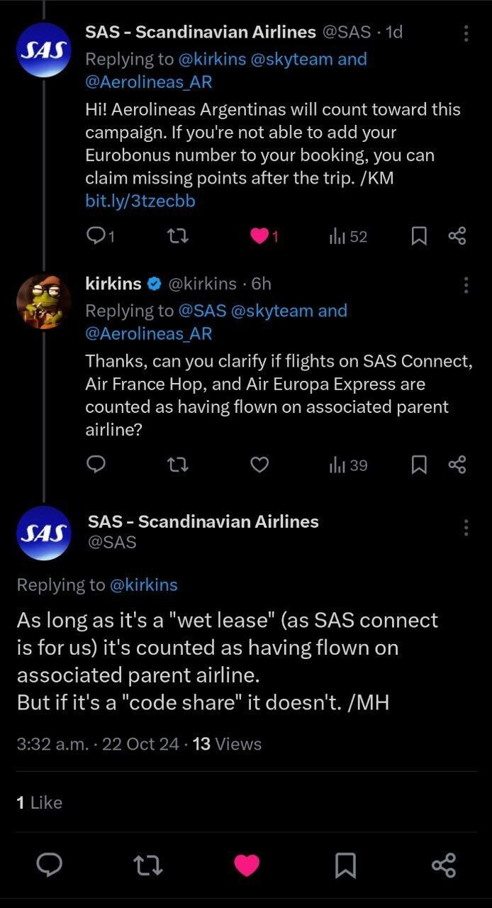The height and width of the screenshot is (908, 492).
Task: Open more options for main SAS tweet
Action: pyautogui.click(x=466, y=528)
